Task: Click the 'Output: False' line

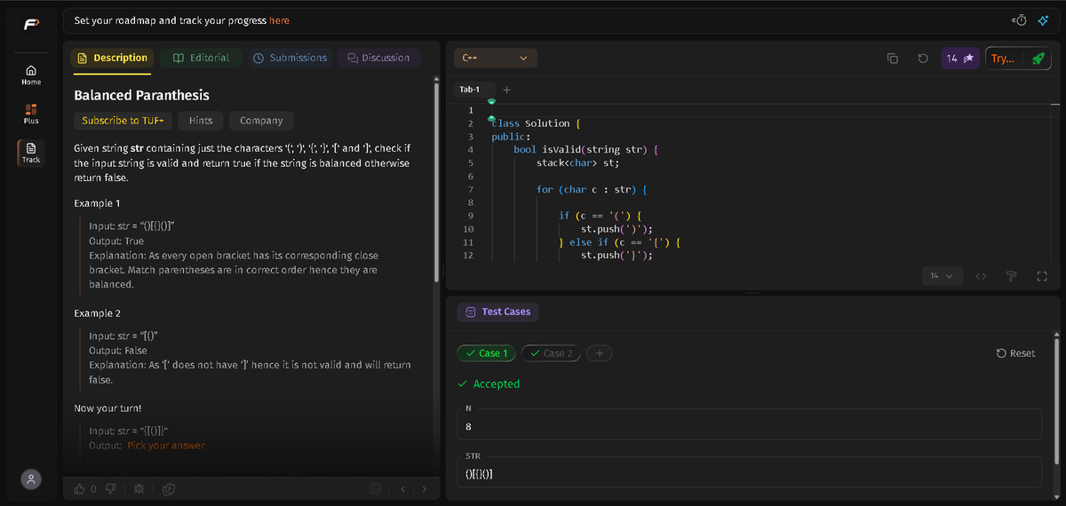Action: pyautogui.click(x=118, y=351)
